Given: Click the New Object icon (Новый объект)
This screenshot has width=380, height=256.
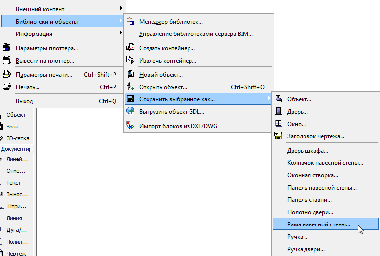Looking at the screenshot, I should [x=130, y=74].
